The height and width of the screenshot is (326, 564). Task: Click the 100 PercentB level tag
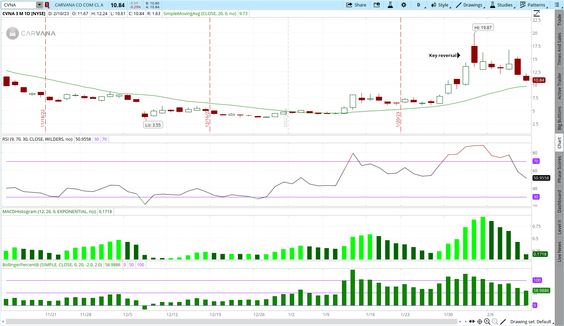537,280
